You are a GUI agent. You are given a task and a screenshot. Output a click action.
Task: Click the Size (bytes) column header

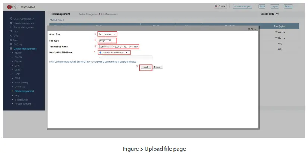point(280,26)
